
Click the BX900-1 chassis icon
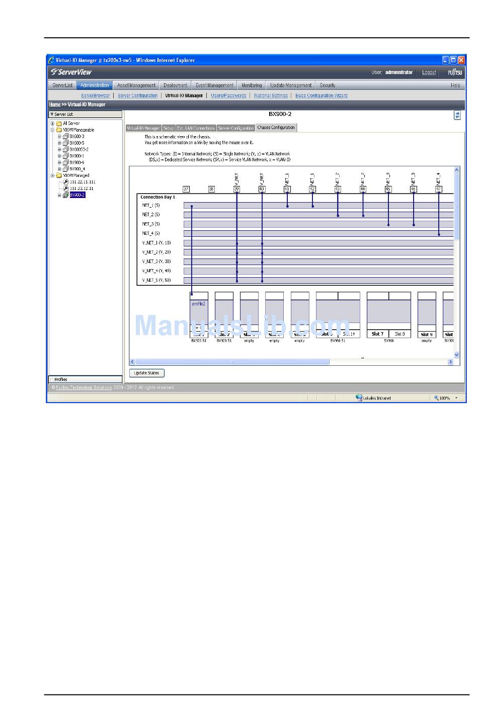(65, 156)
